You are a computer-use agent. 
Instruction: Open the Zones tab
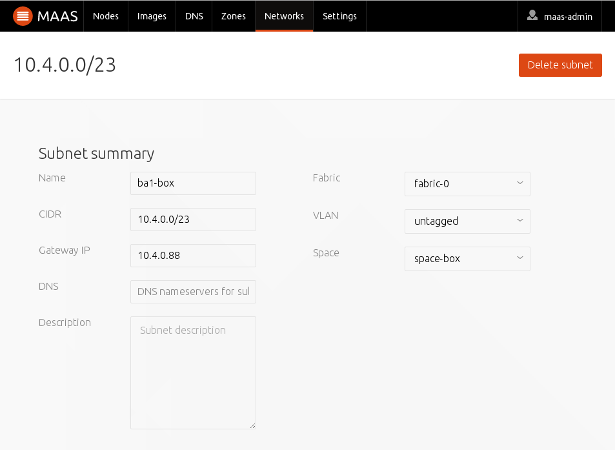234,16
